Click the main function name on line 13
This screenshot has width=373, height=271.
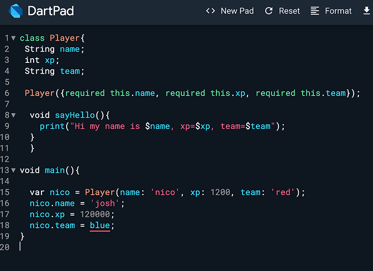click(55, 170)
